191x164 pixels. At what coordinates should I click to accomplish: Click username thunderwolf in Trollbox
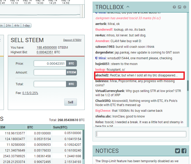(104, 30)
